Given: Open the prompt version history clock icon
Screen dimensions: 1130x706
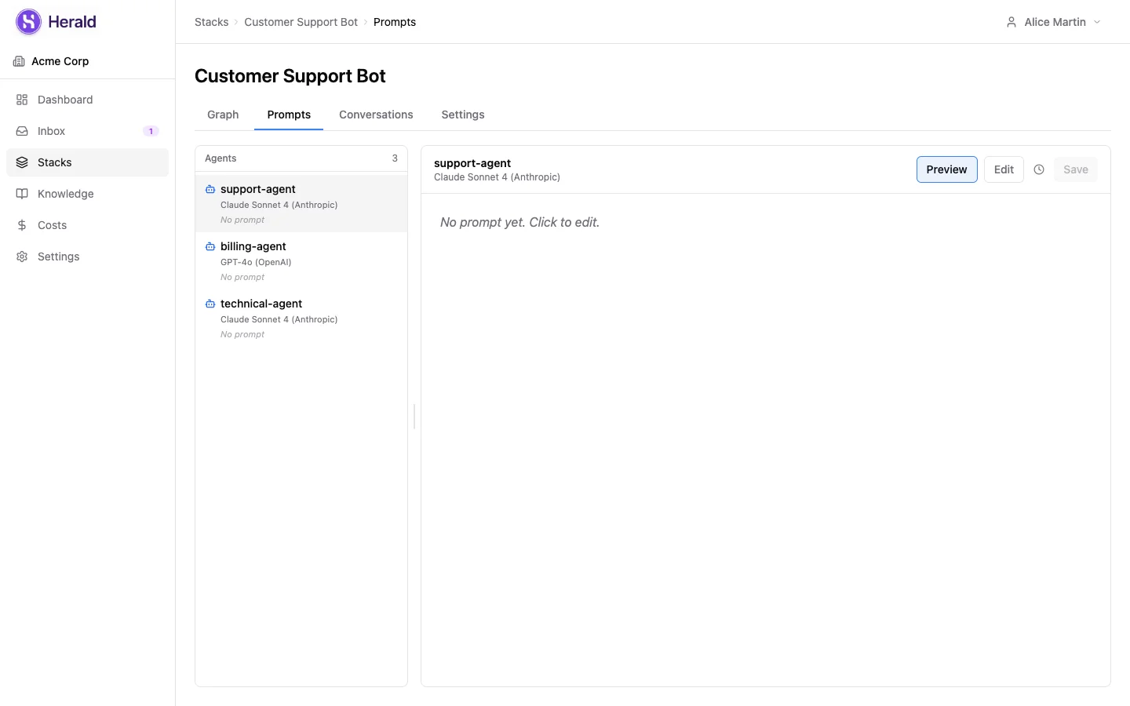Looking at the screenshot, I should pyautogui.click(x=1039, y=169).
